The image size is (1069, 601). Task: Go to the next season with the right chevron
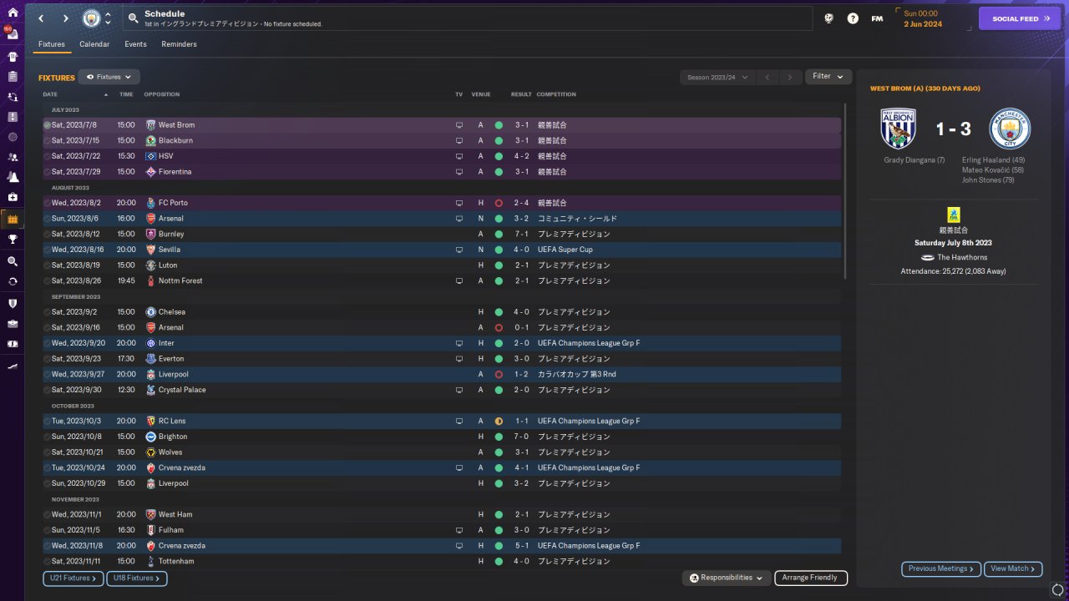pyautogui.click(x=790, y=77)
